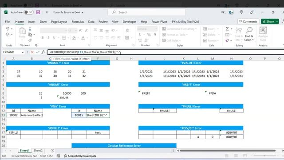Click the Comments button

[x=248, y=21]
